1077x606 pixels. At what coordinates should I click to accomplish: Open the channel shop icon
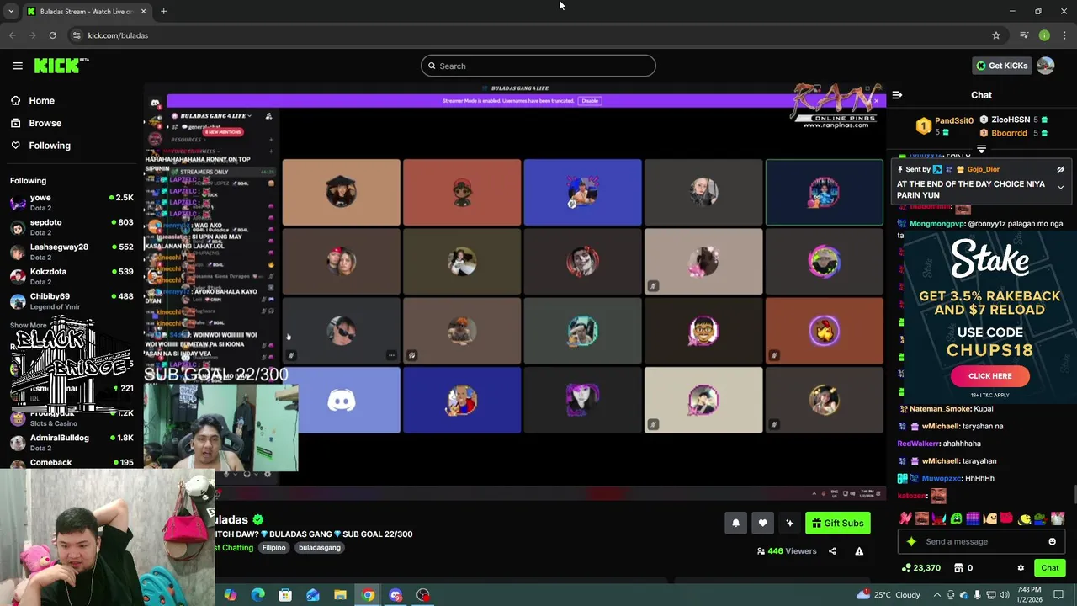tap(958, 568)
